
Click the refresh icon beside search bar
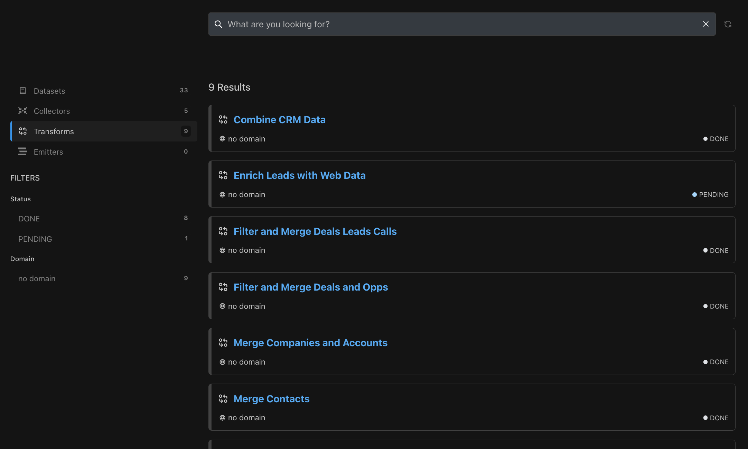pos(728,24)
